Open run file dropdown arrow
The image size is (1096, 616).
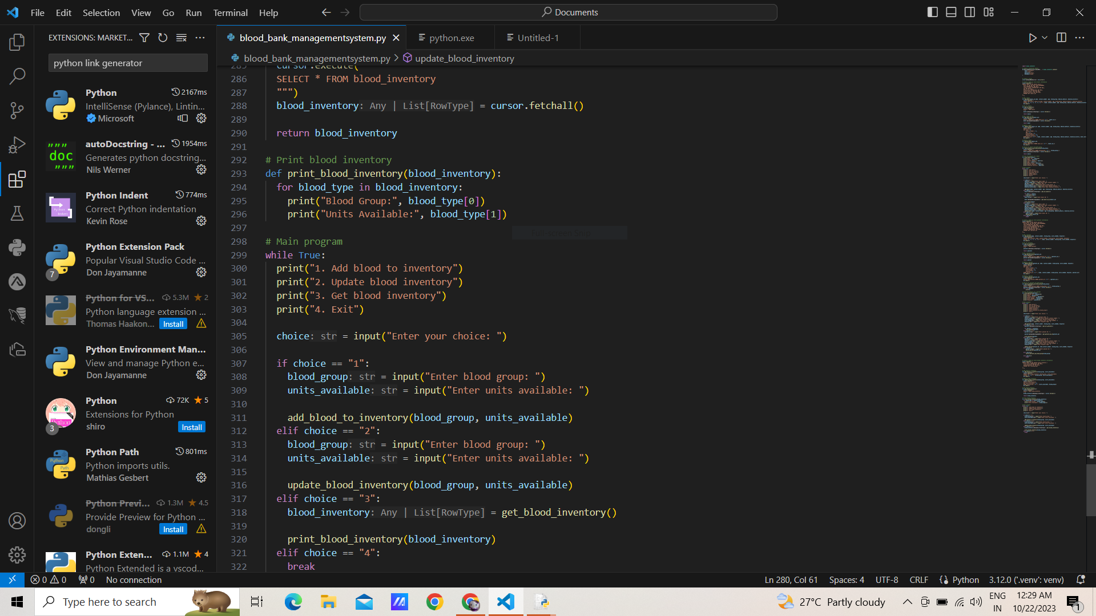(x=1045, y=38)
